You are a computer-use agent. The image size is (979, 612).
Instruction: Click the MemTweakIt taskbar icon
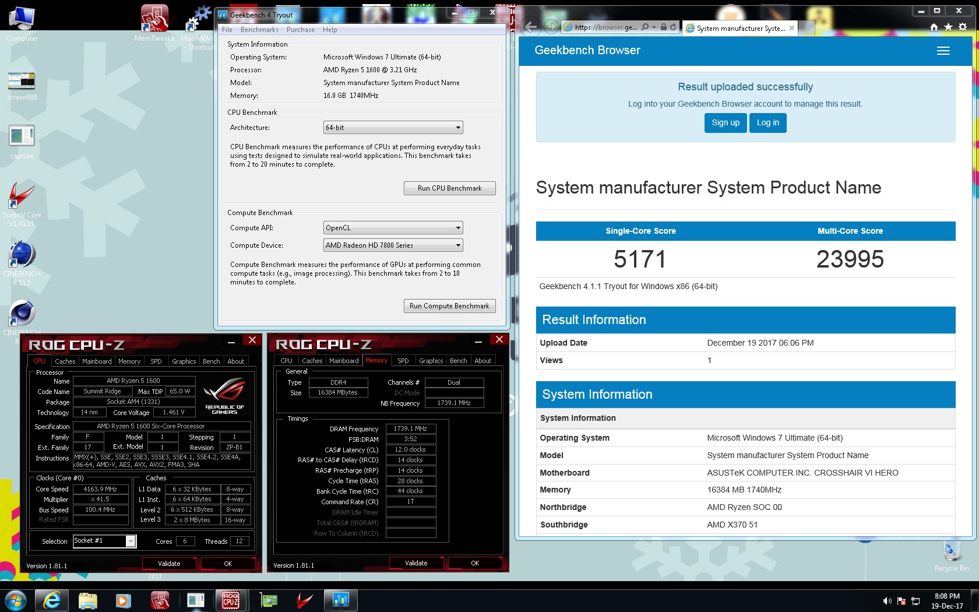point(160,600)
